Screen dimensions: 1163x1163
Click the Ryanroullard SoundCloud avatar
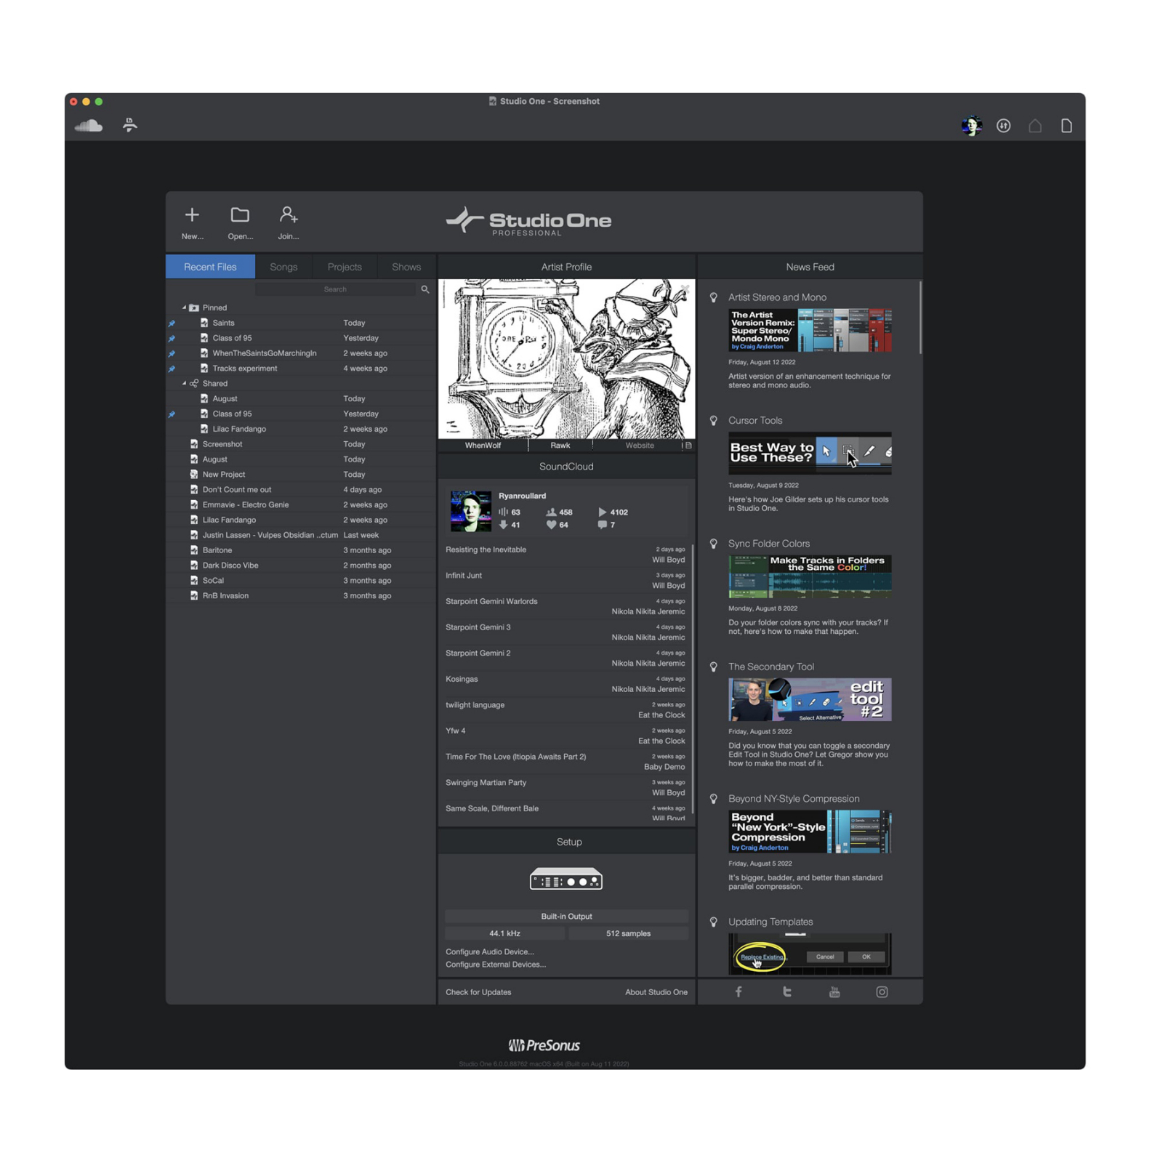[470, 511]
